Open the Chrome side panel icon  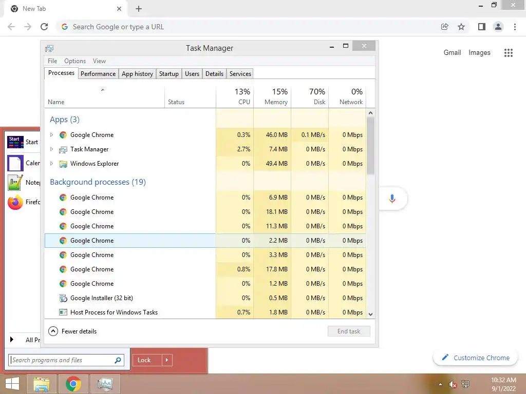(x=482, y=27)
